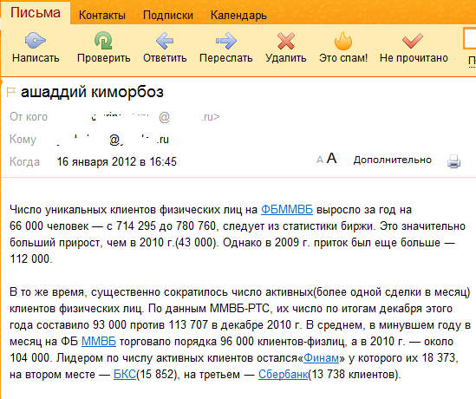Open the ФБММВБ hyperlink
This screenshot has height=399, width=476.
click(x=287, y=210)
